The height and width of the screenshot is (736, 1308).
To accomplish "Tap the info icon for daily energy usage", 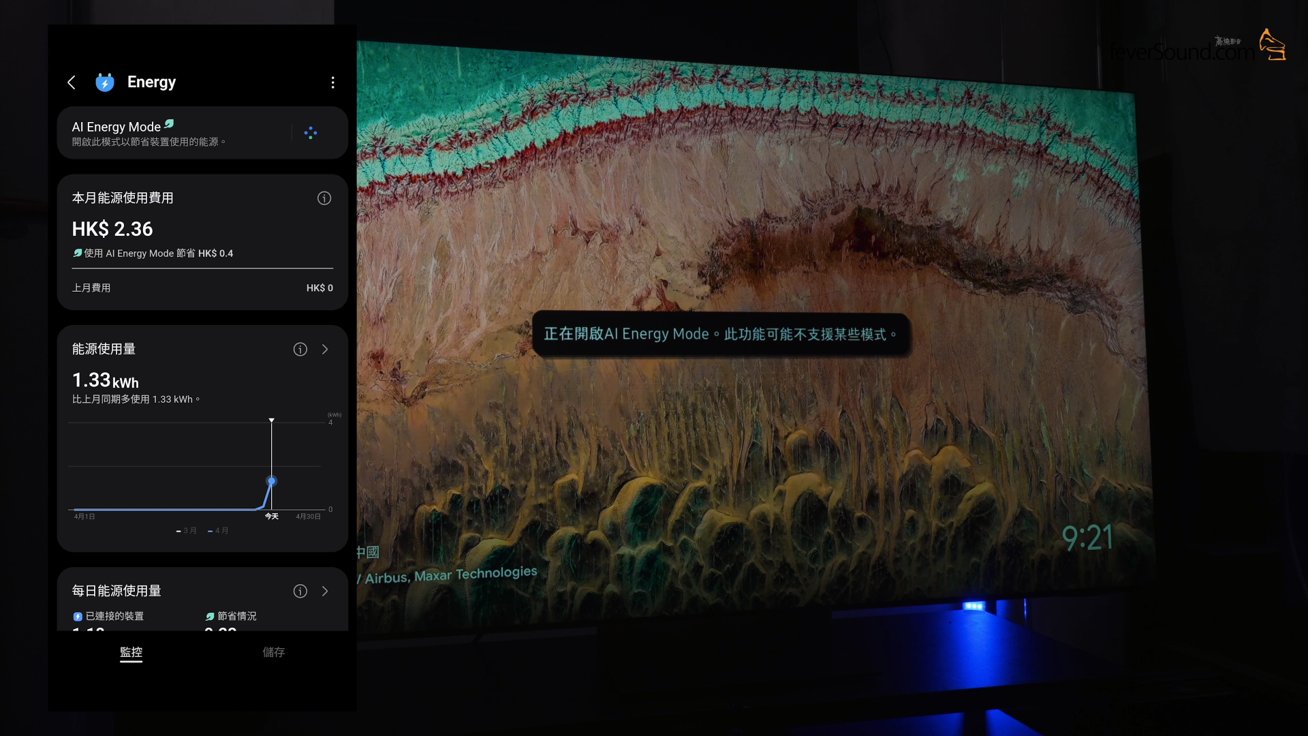I will tap(300, 592).
